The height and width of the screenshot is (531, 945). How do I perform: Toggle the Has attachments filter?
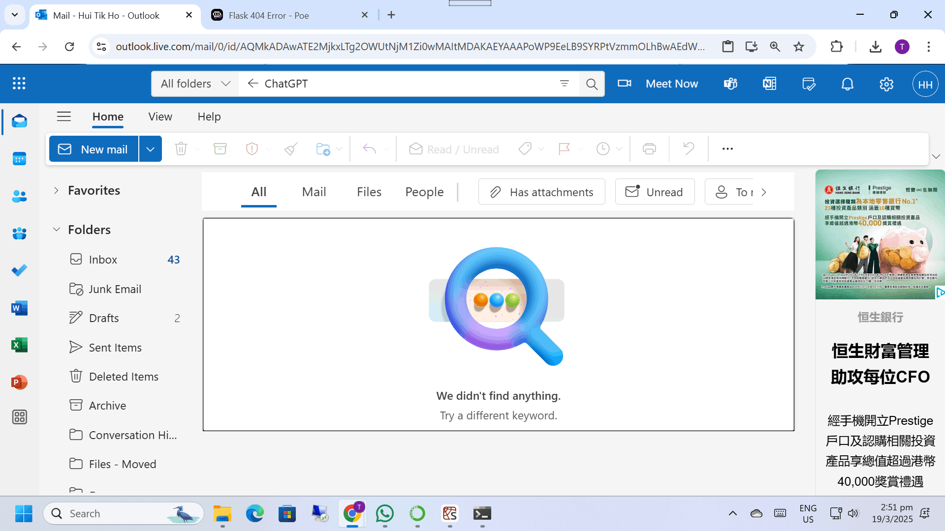pos(541,192)
